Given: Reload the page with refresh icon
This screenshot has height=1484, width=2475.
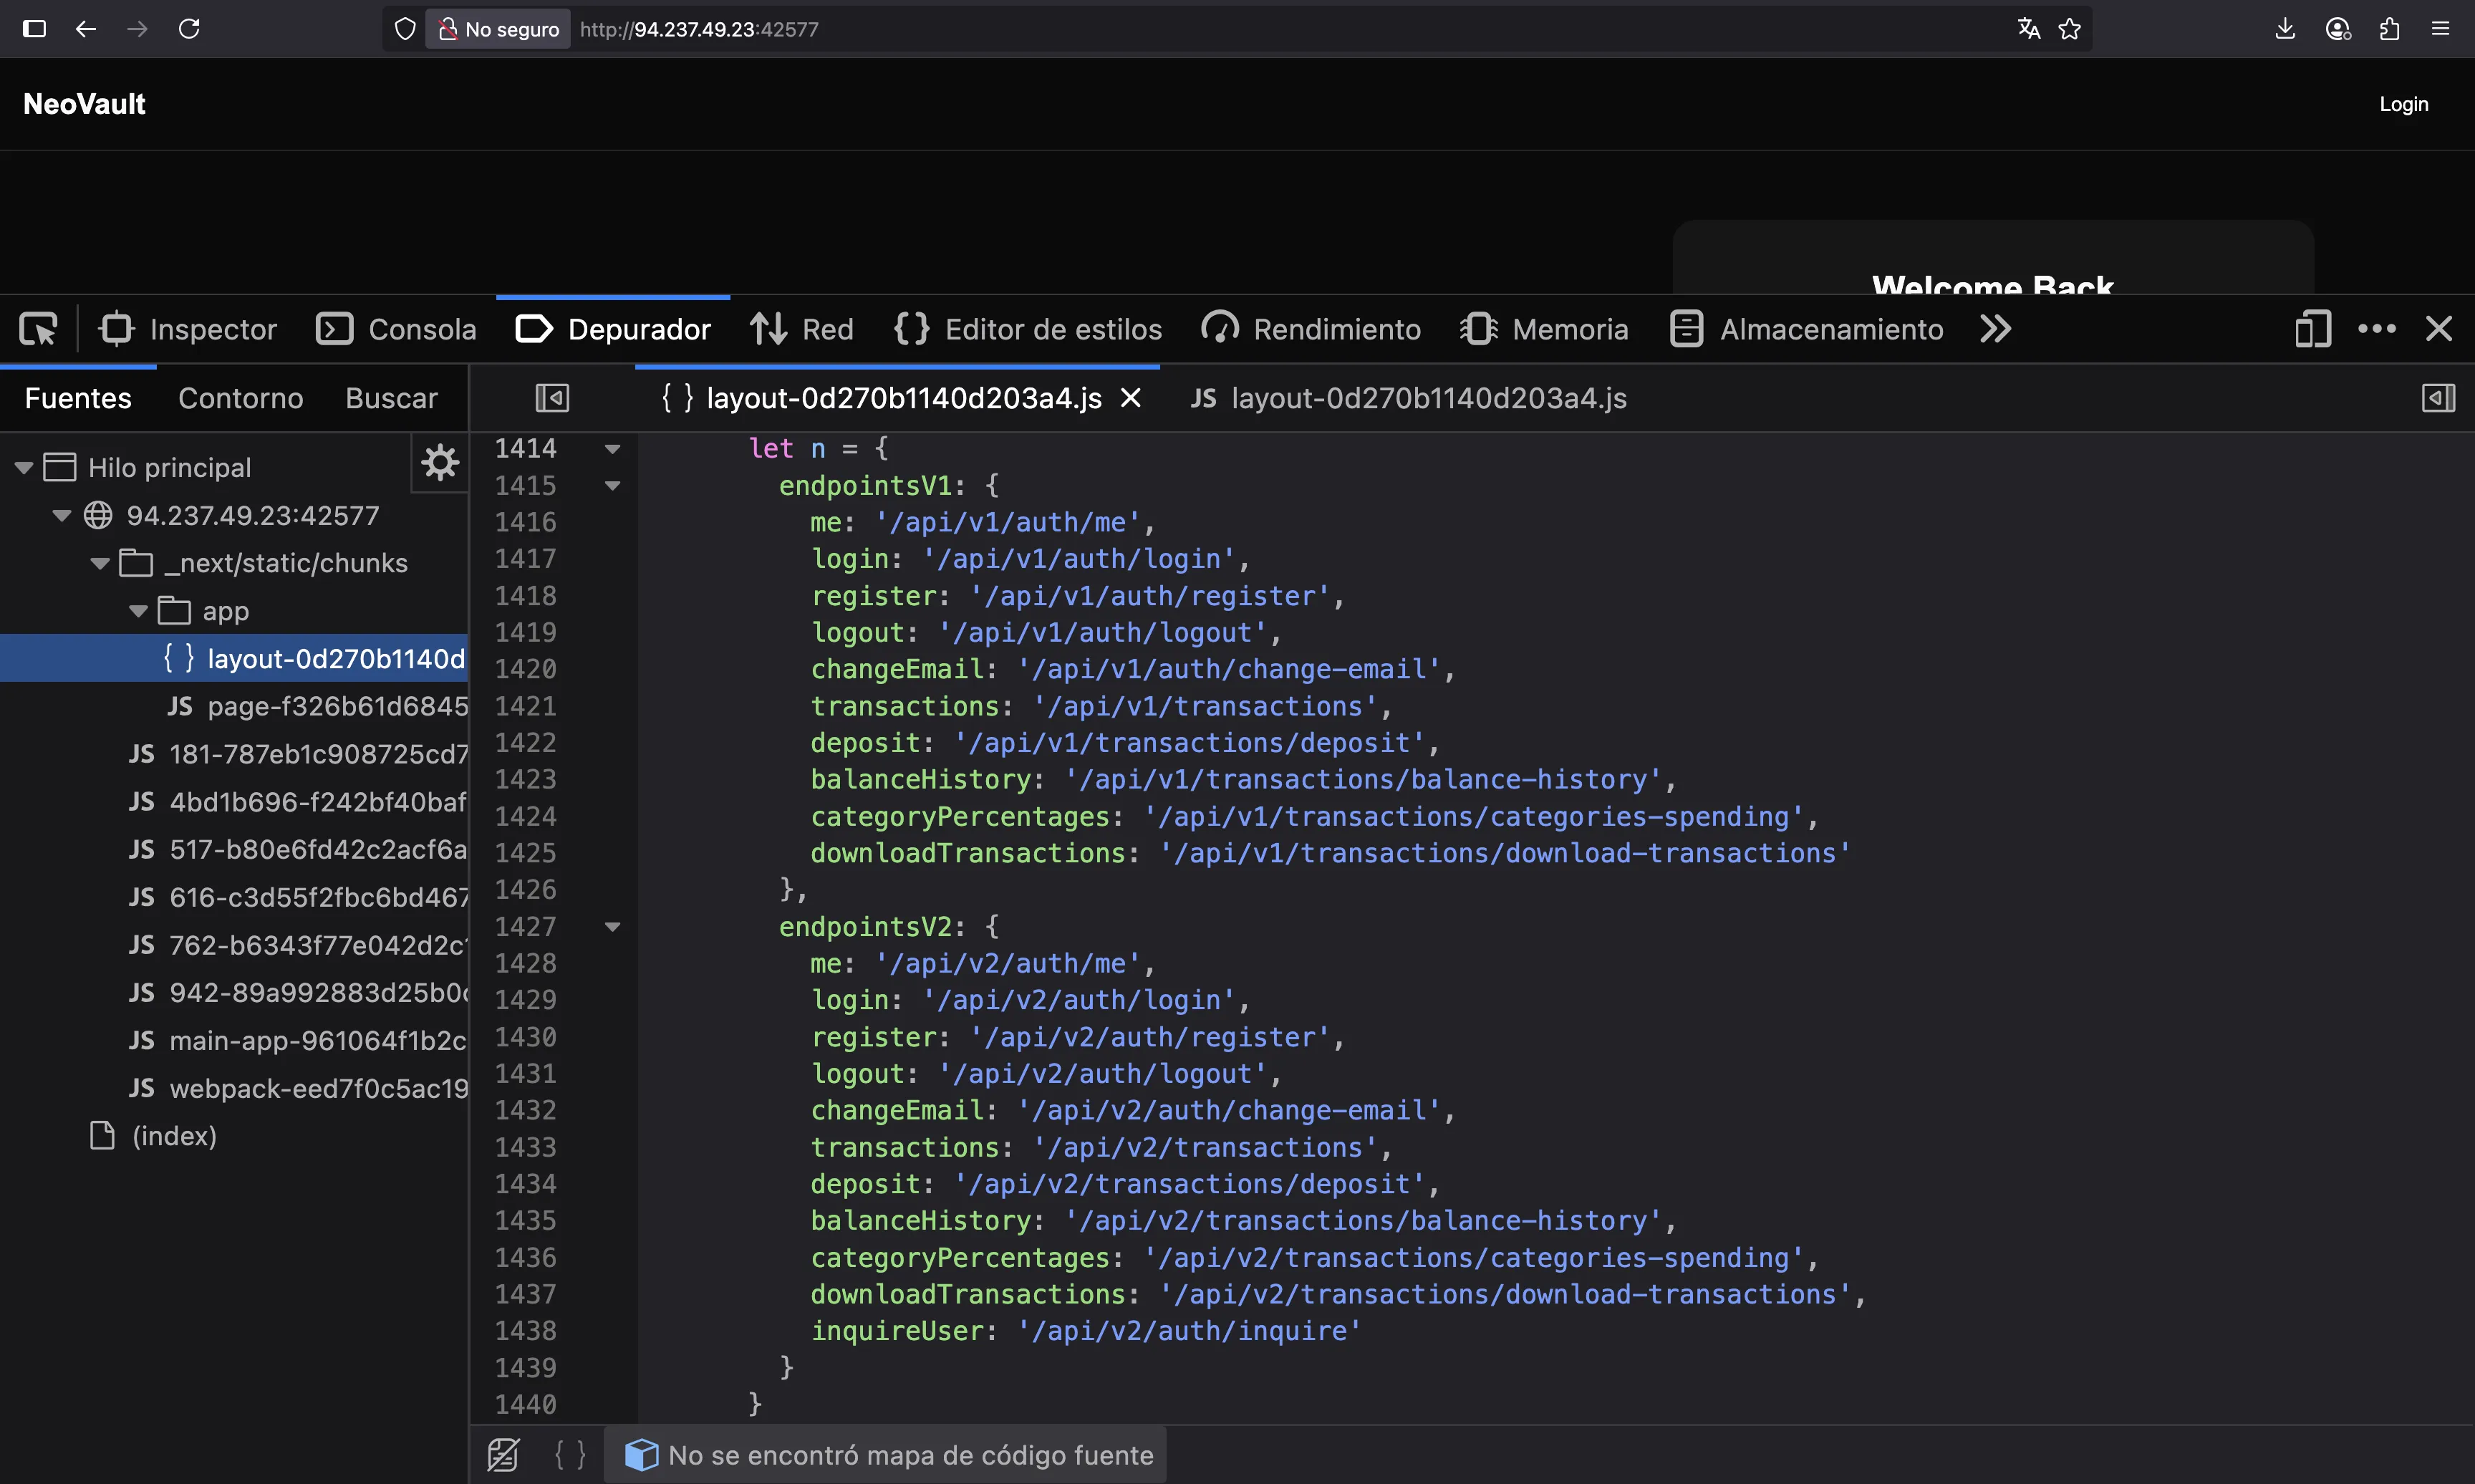Looking at the screenshot, I should [189, 29].
